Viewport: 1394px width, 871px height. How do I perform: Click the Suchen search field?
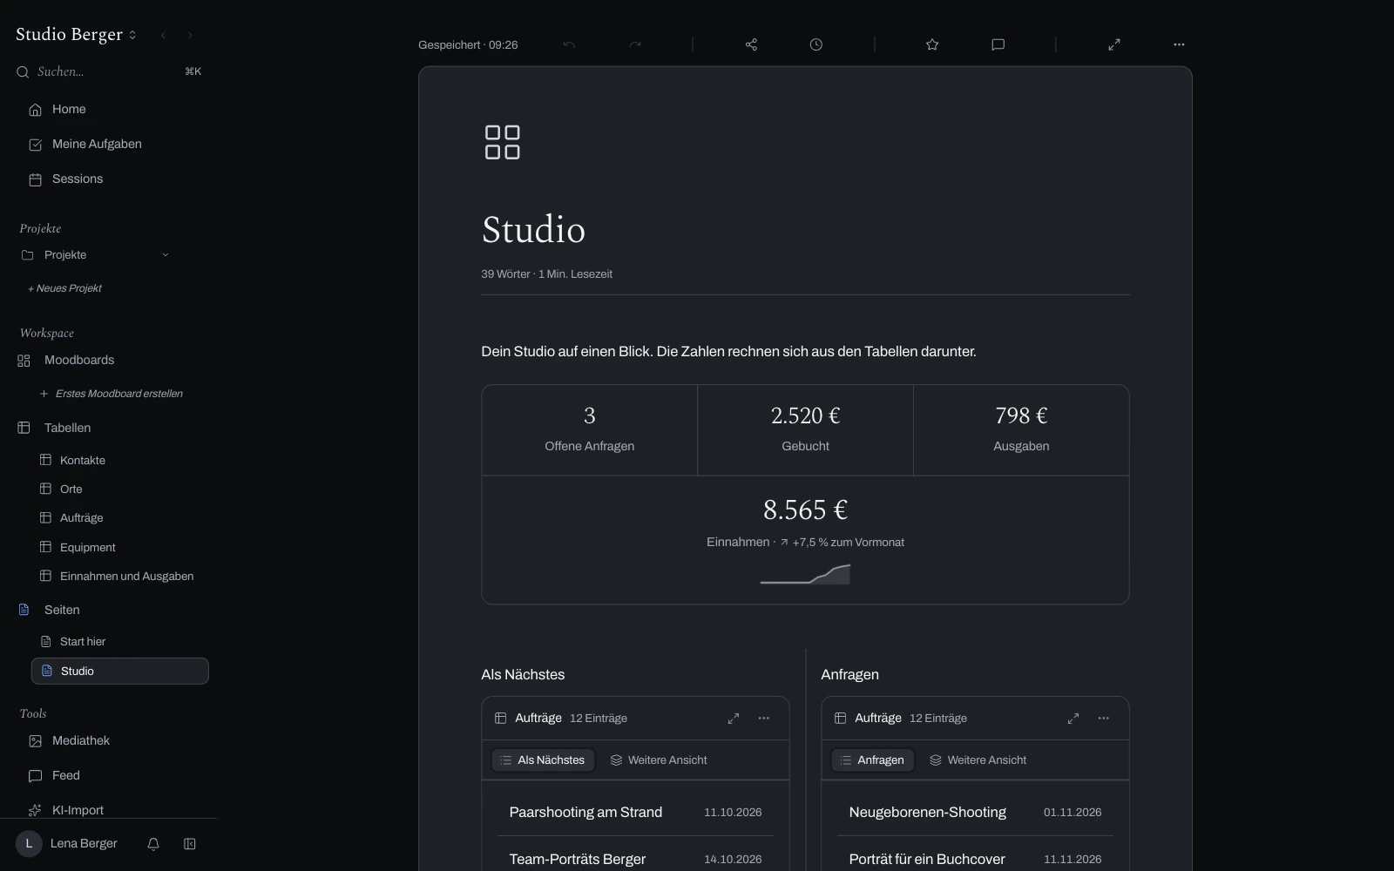click(109, 71)
